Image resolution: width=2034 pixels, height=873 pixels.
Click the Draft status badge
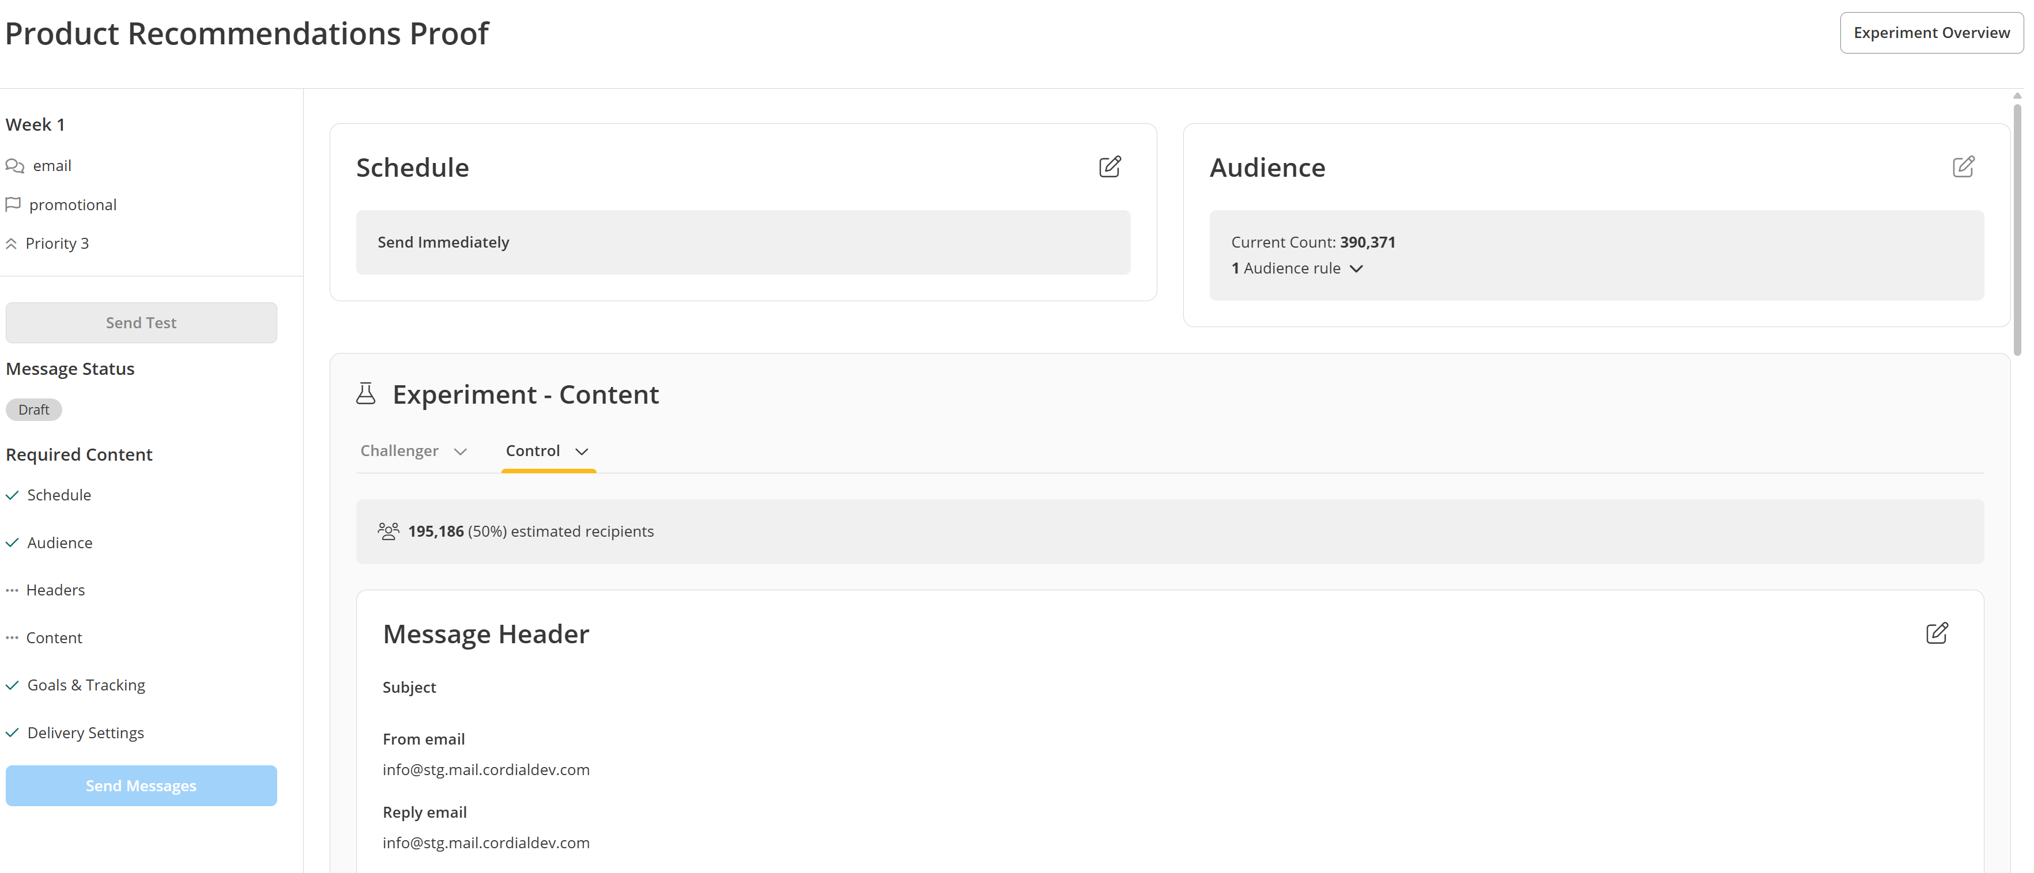34,409
